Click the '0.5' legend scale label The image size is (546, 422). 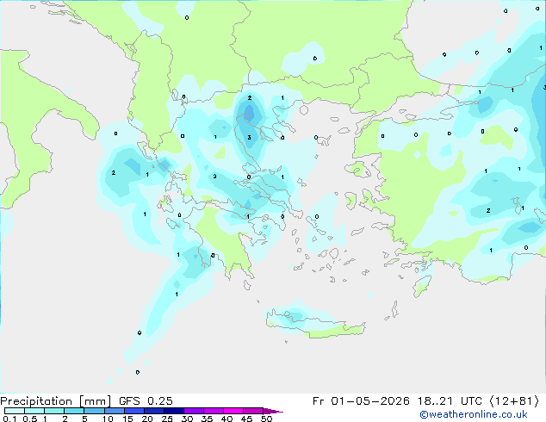[x=30, y=419]
